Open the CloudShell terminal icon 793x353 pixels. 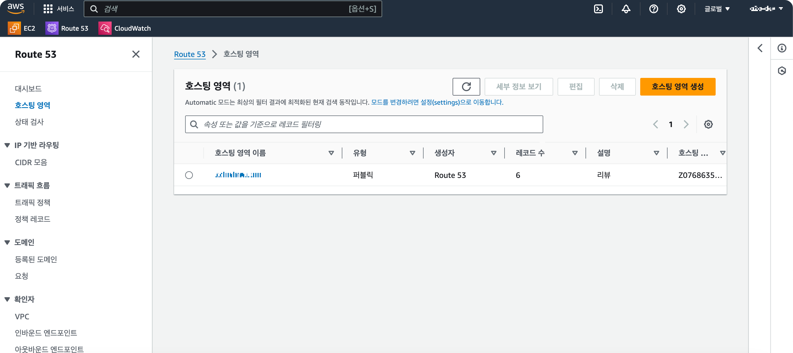[598, 9]
